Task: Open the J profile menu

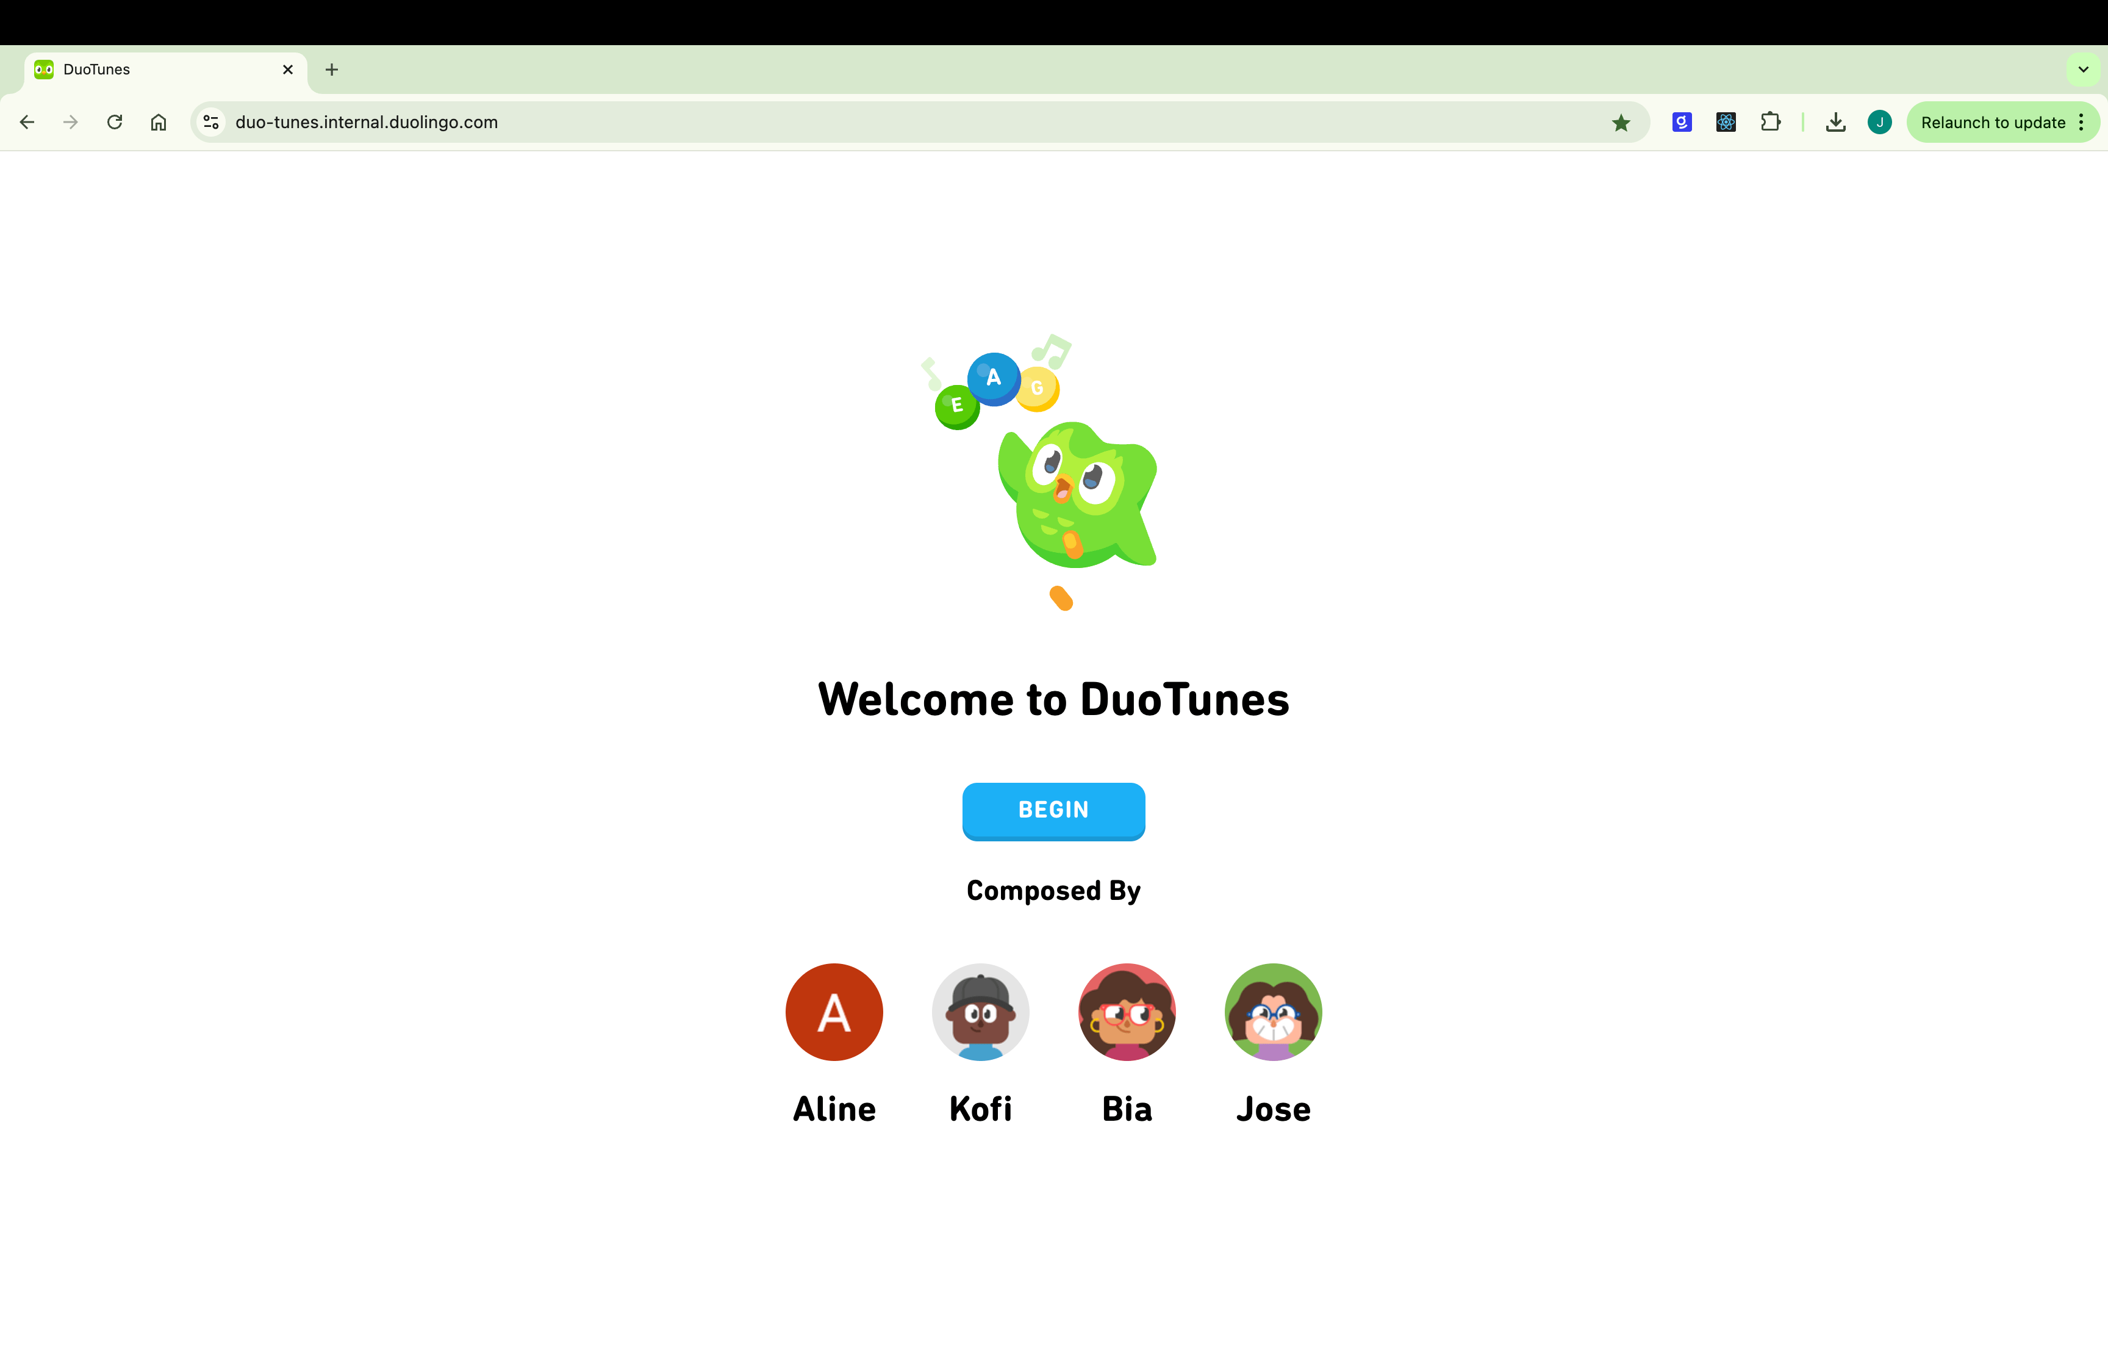Action: [1880, 122]
